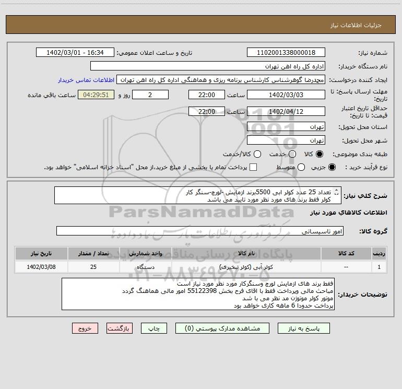
Task: Click the response deadline time 22:00 field
Action: [x=207, y=95]
